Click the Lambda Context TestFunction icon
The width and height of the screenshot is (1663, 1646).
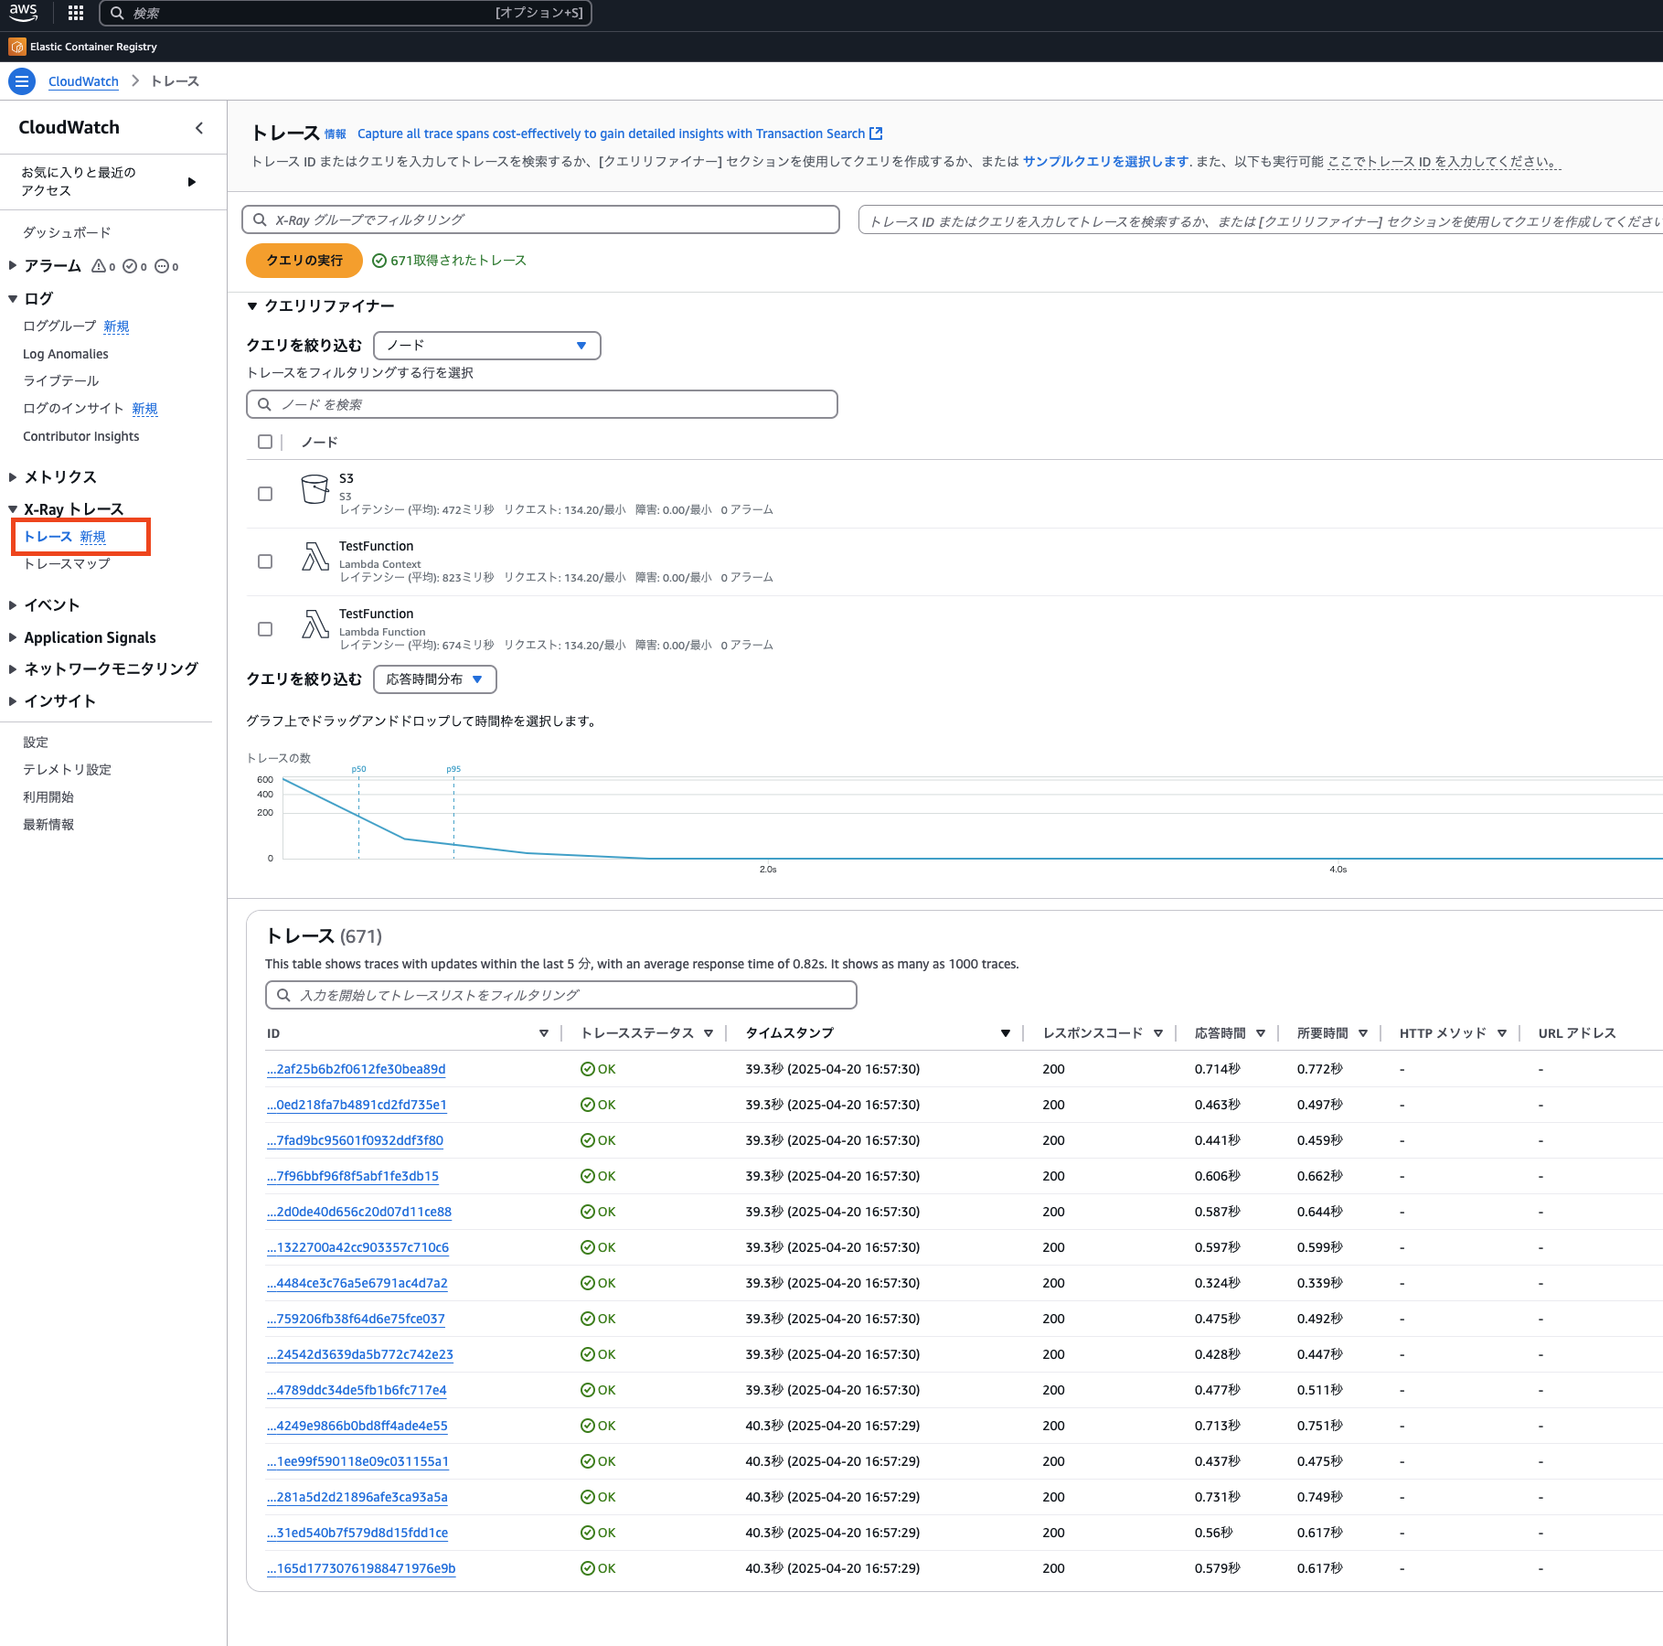[314, 556]
